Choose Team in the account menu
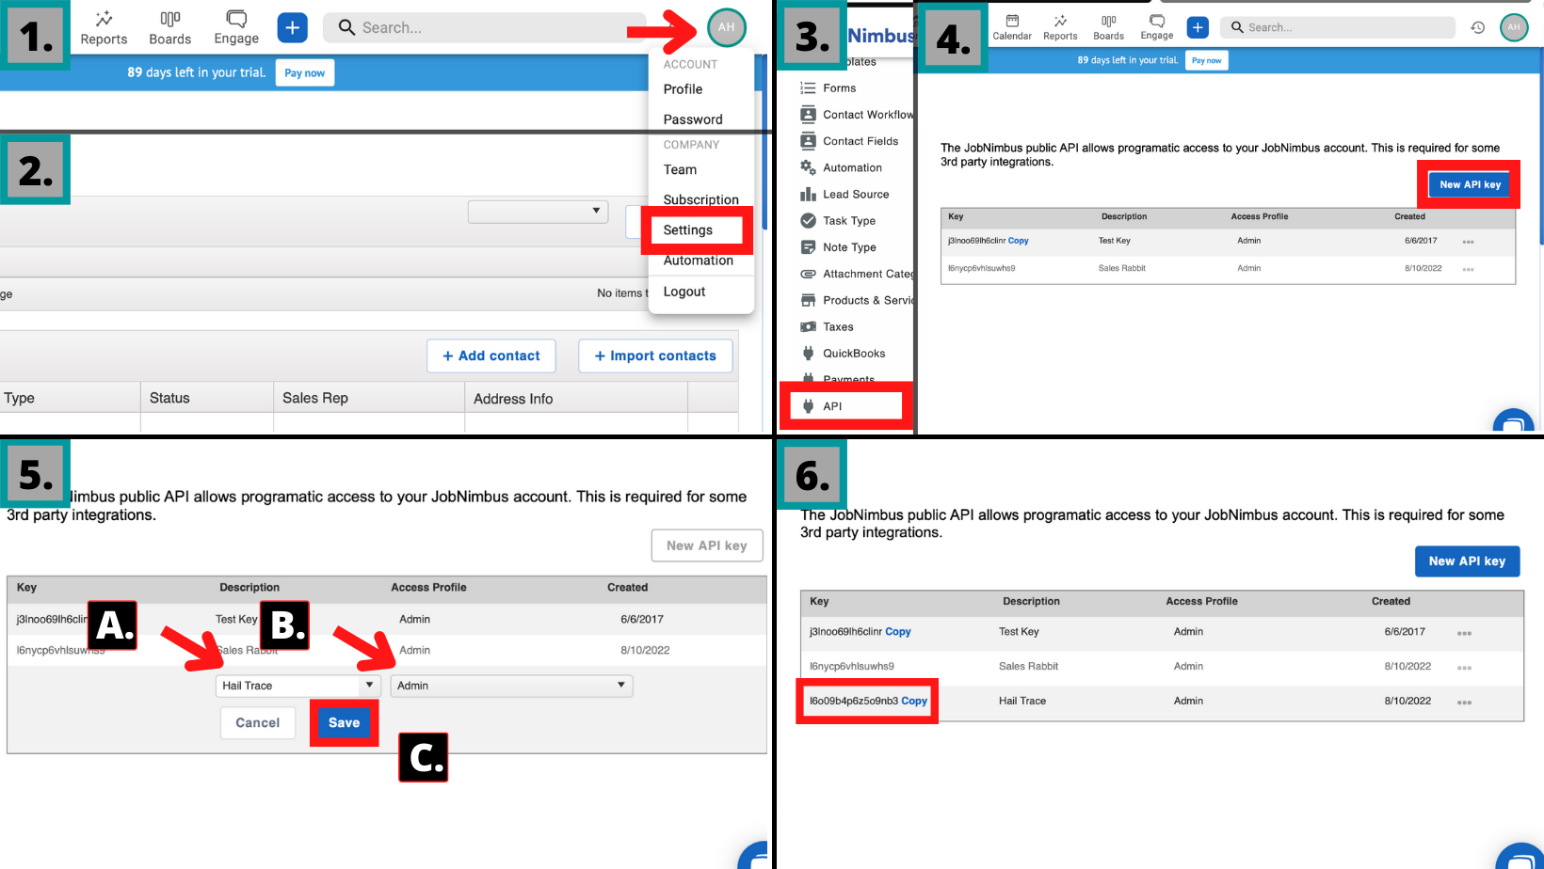1544x869 pixels. (x=680, y=169)
